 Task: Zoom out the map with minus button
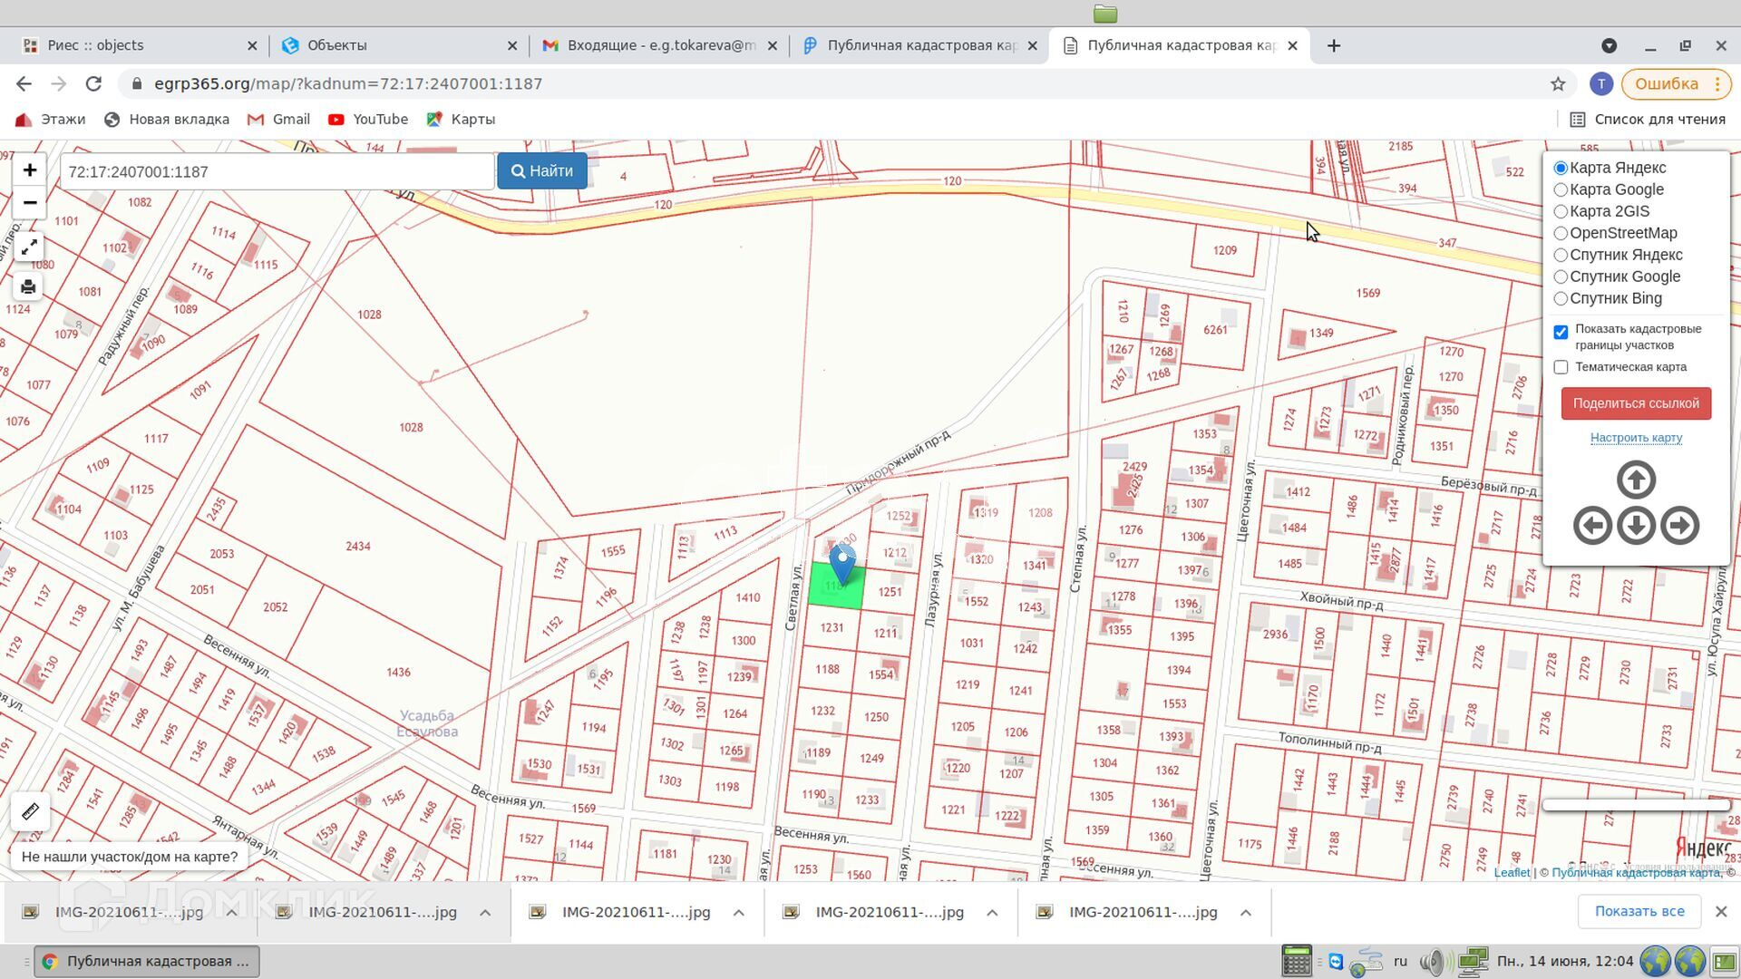pos(29,203)
